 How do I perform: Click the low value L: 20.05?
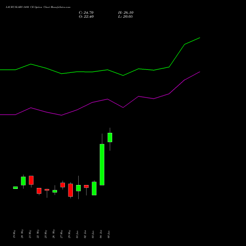tap(125, 17)
